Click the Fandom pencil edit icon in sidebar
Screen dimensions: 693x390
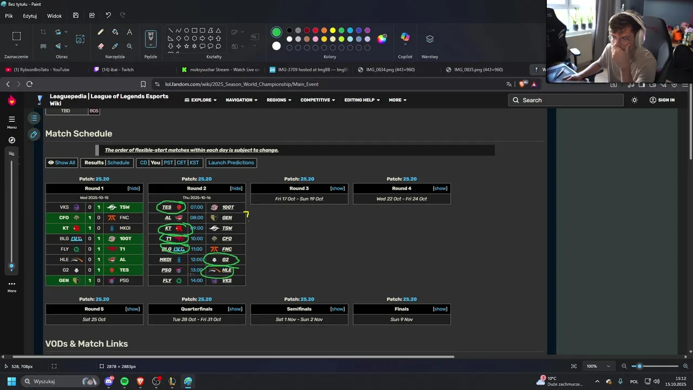pyautogui.click(x=34, y=134)
